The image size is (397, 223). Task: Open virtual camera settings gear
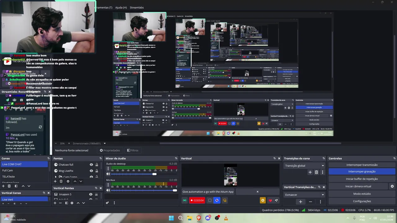click(x=392, y=186)
